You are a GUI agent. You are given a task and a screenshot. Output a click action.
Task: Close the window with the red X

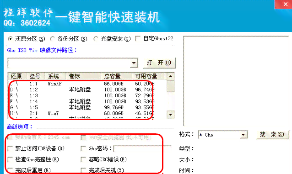coord(285,4)
